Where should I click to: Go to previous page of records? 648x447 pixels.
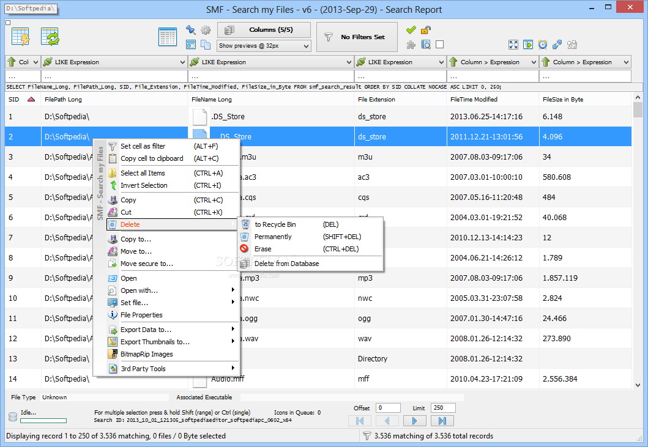click(387, 421)
